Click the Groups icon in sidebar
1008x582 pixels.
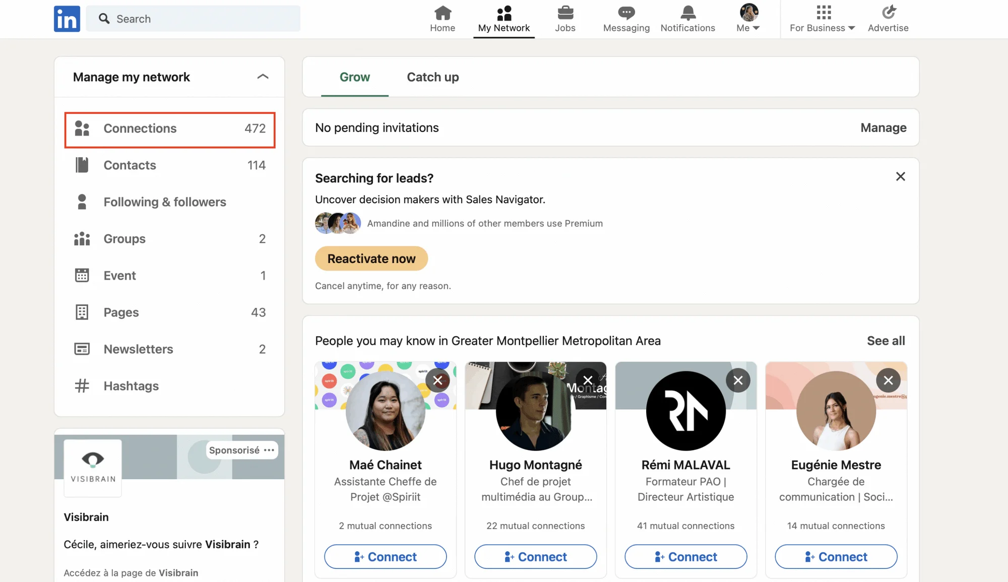coord(82,239)
